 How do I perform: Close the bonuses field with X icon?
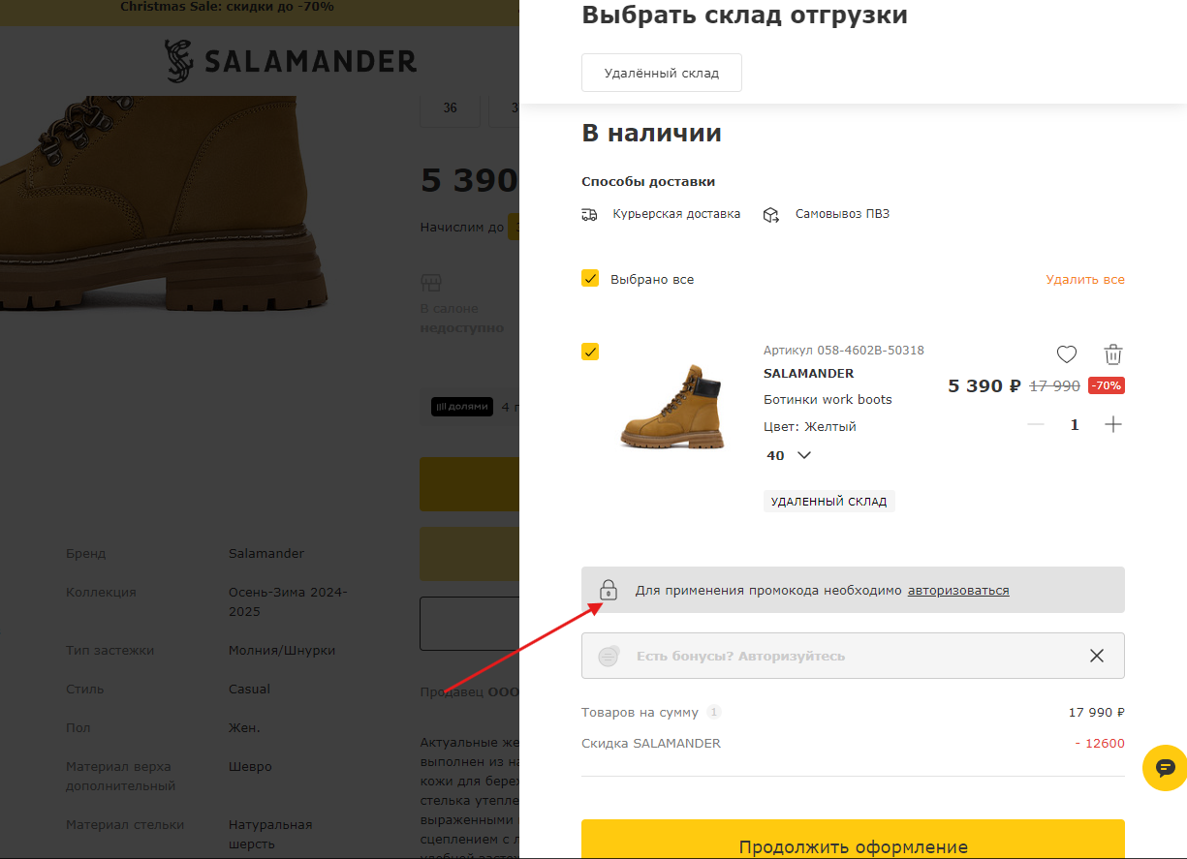point(1097,656)
